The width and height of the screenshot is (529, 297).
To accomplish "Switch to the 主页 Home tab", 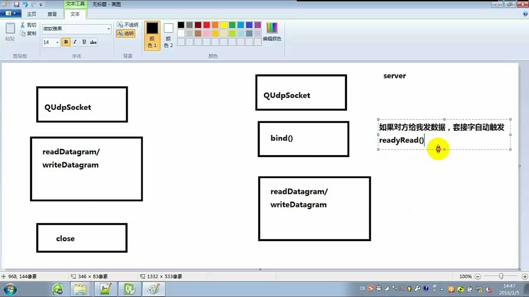I will 31,14.
